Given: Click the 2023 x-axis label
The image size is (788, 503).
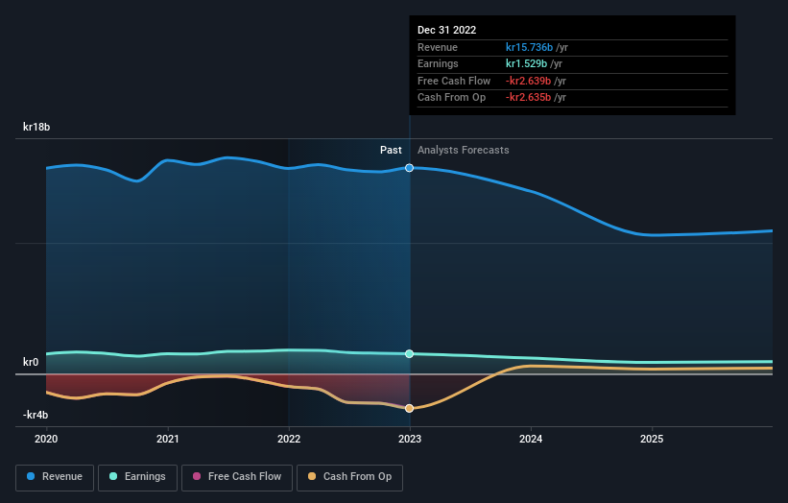Looking at the screenshot, I should tap(410, 439).
